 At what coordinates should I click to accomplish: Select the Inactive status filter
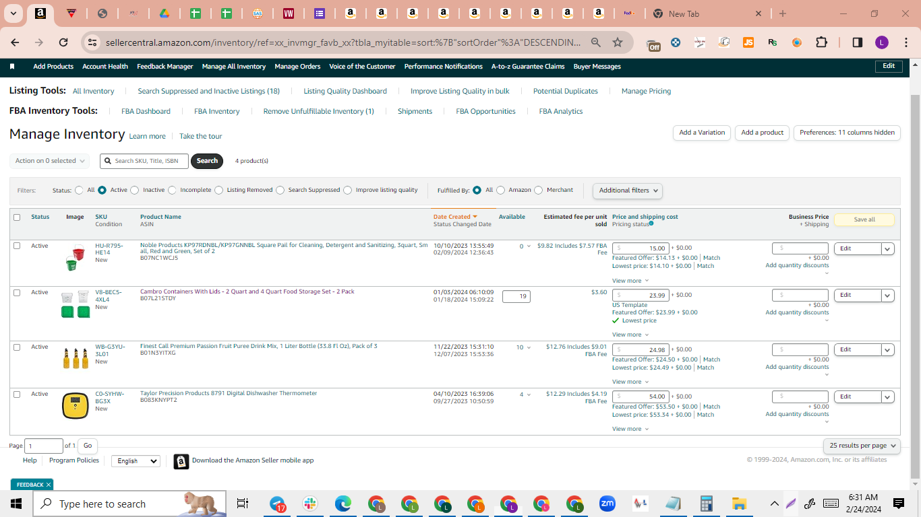[135, 190]
